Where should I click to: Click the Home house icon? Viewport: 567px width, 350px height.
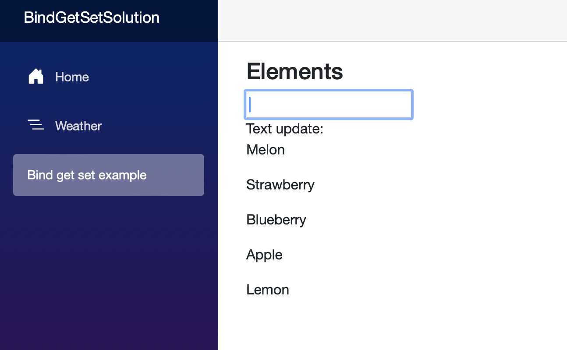click(x=36, y=77)
